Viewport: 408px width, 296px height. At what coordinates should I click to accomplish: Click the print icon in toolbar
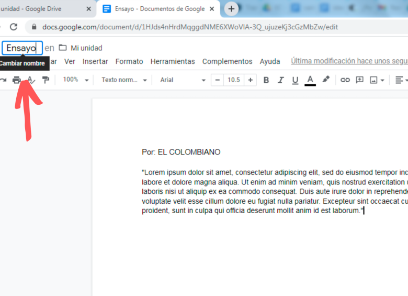click(17, 80)
